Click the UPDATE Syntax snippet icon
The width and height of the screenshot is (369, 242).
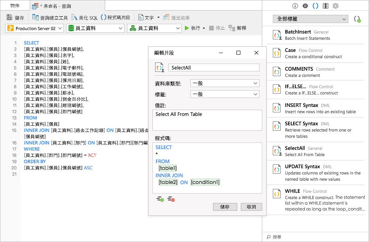point(277,169)
